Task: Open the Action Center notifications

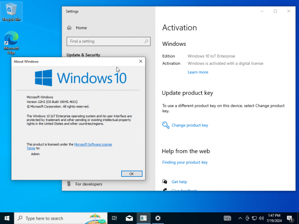Action: pos(290,218)
